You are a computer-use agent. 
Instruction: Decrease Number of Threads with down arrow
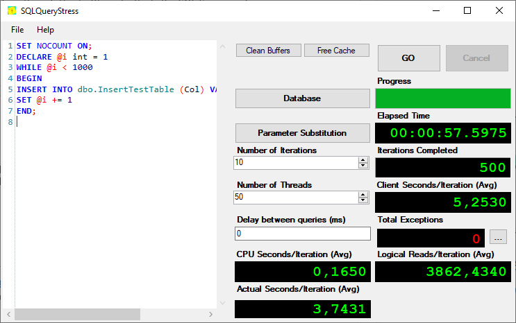tap(363, 200)
